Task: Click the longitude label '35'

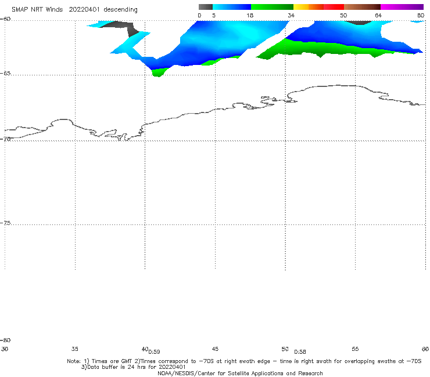Action: [x=75, y=349]
